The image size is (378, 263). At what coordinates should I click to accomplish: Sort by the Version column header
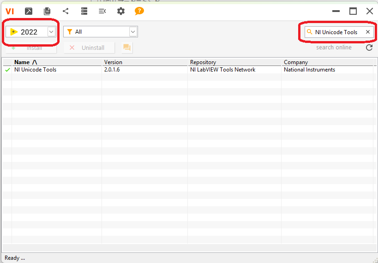click(x=144, y=62)
